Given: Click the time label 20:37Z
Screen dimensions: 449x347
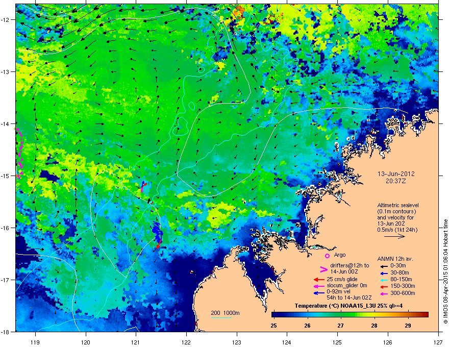Looking at the screenshot, I should (x=396, y=181).
